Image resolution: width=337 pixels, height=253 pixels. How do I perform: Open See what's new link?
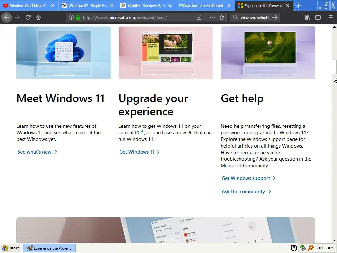pos(37,152)
